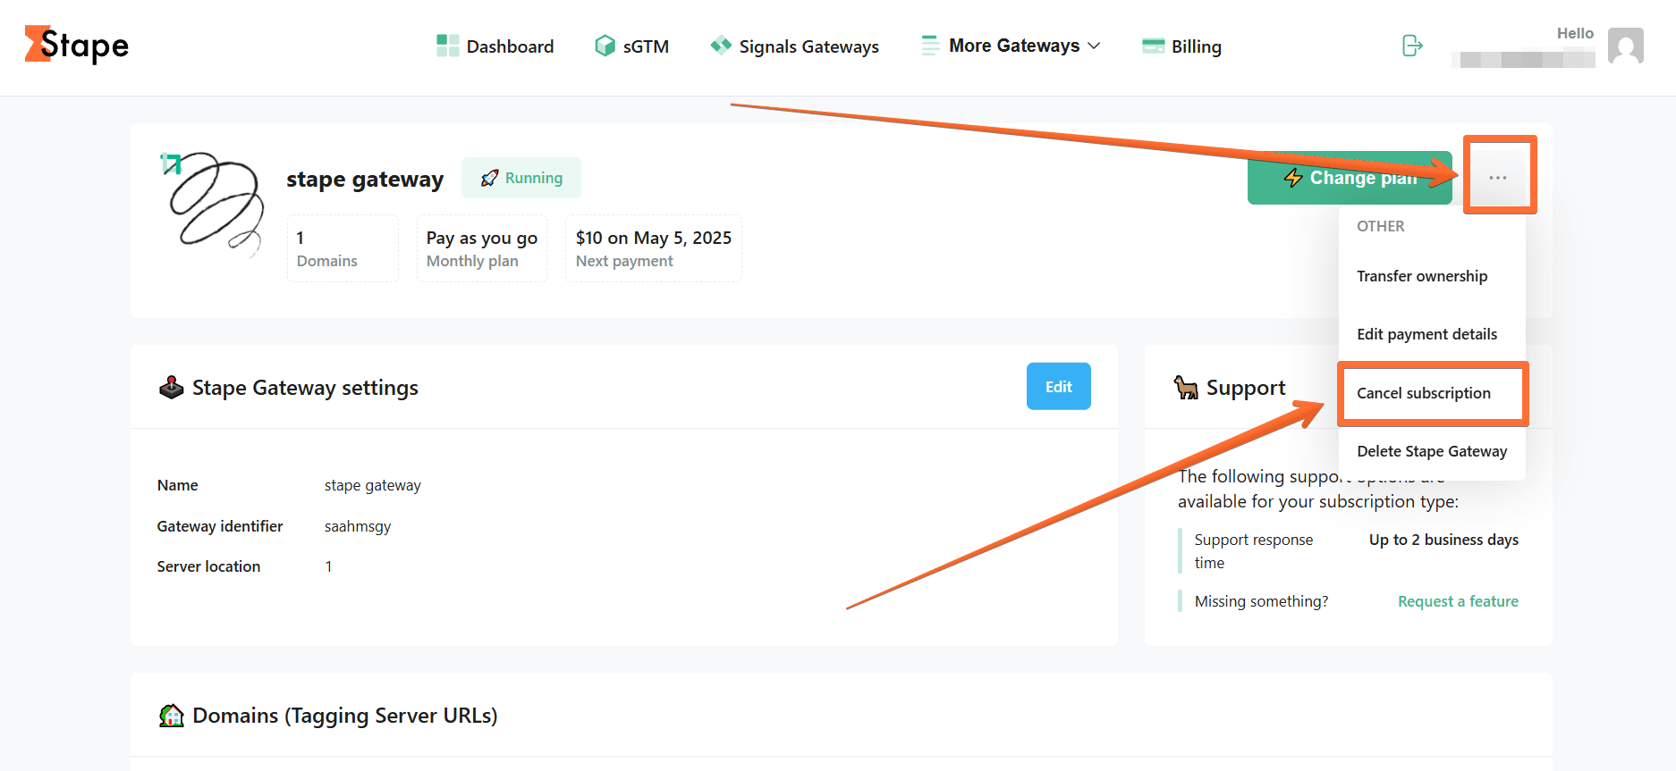Open the Dashboard nav item
The width and height of the screenshot is (1676, 771).
[x=495, y=46]
